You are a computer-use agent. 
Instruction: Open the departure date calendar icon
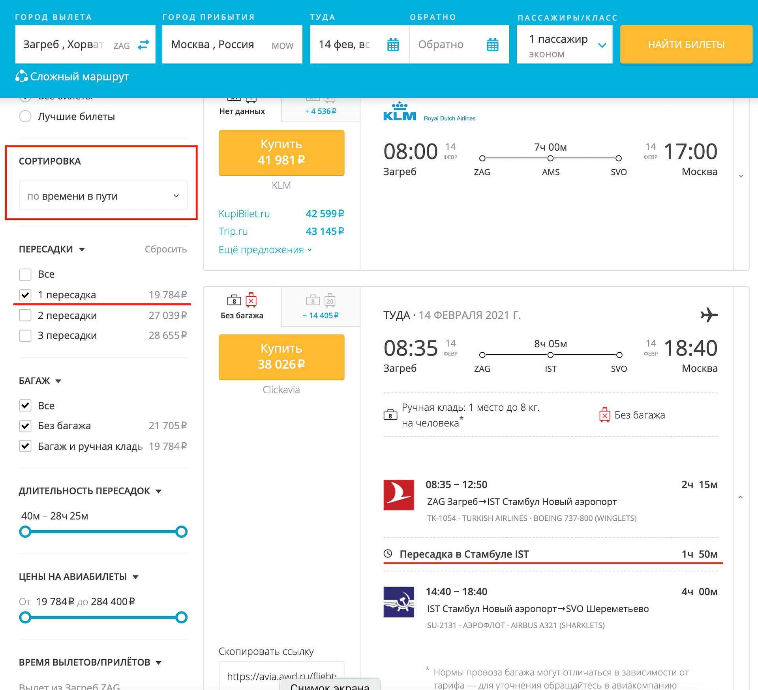coord(393,45)
